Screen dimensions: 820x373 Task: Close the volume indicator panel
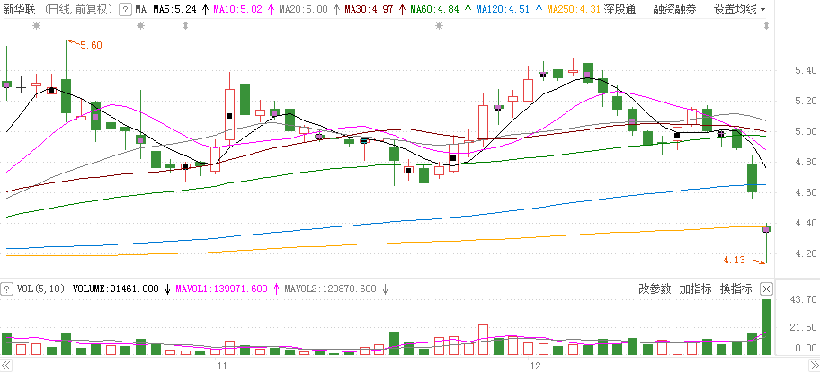[x=766, y=289]
